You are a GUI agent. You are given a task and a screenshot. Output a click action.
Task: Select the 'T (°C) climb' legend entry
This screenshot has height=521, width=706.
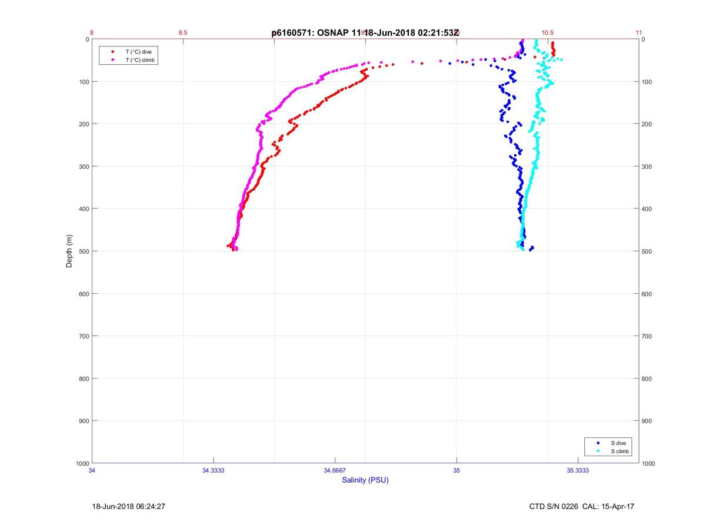click(x=140, y=60)
